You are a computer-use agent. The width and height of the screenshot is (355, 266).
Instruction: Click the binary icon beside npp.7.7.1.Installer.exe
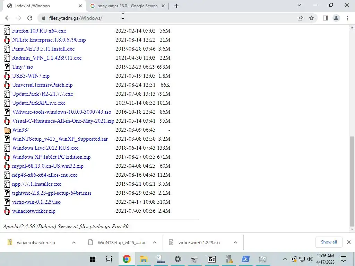coord(7,184)
